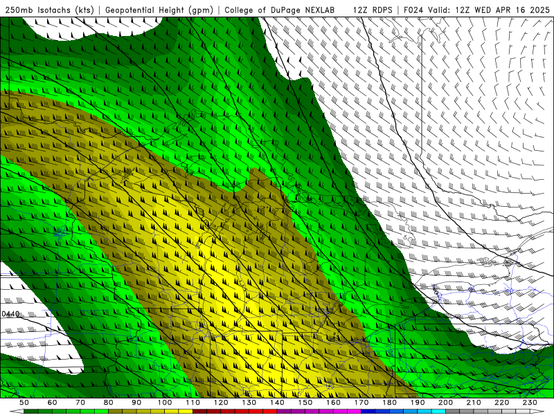Click the "F024" forecast hour text
Image resolution: width=554 pixels, height=415 pixels.
pyautogui.click(x=413, y=10)
